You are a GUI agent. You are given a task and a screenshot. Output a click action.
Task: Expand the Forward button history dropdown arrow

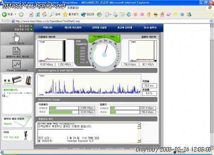click(26, 15)
